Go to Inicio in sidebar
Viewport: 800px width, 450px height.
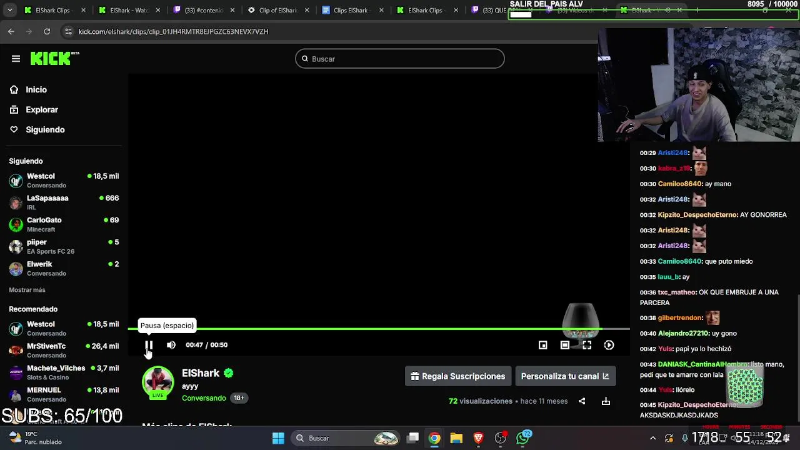36,89
